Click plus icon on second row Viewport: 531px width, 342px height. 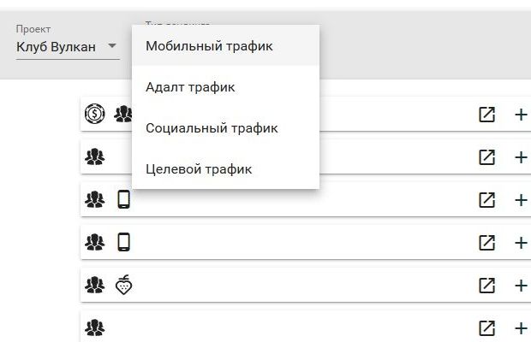521,157
